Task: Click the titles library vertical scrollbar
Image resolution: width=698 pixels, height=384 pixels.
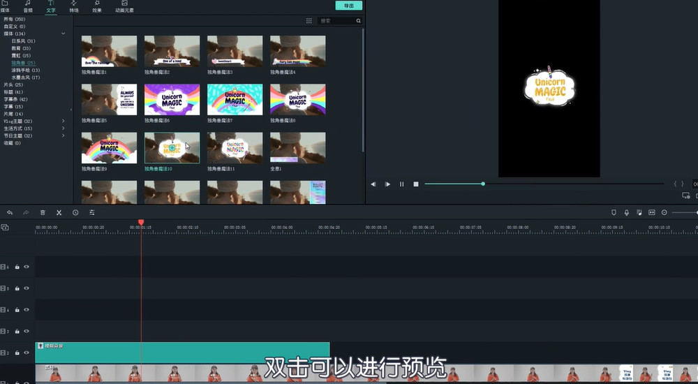Action: (363, 91)
